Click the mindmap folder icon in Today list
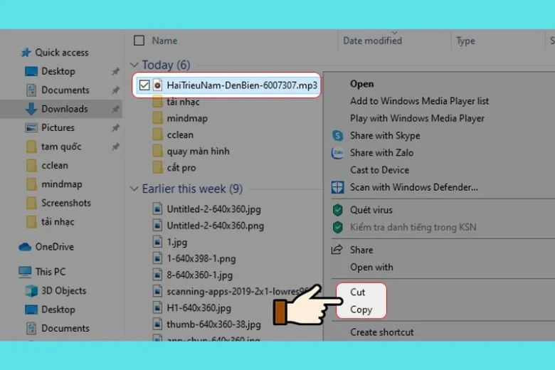 157,118
